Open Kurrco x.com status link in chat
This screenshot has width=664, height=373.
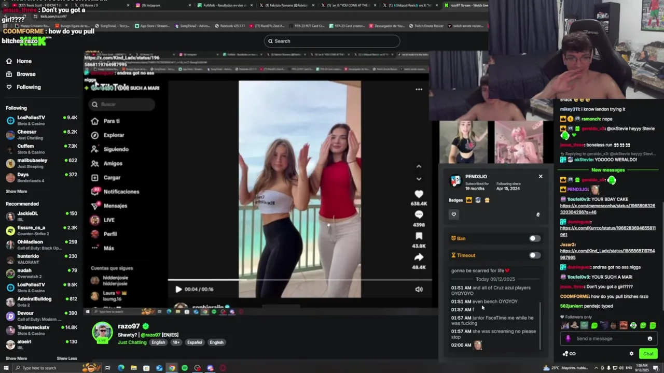607,231
